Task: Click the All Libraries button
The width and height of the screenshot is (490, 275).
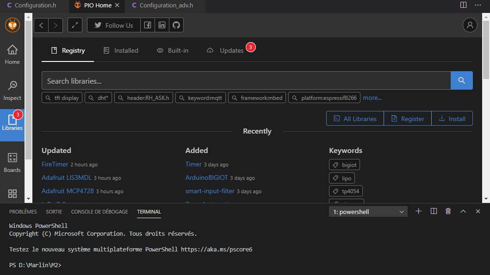Action: tap(355, 119)
